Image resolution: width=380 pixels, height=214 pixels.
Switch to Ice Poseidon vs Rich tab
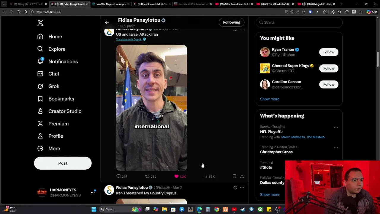(234, 4)
